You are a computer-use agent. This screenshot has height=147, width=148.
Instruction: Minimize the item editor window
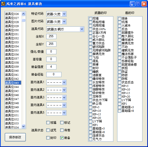[132, 4]
